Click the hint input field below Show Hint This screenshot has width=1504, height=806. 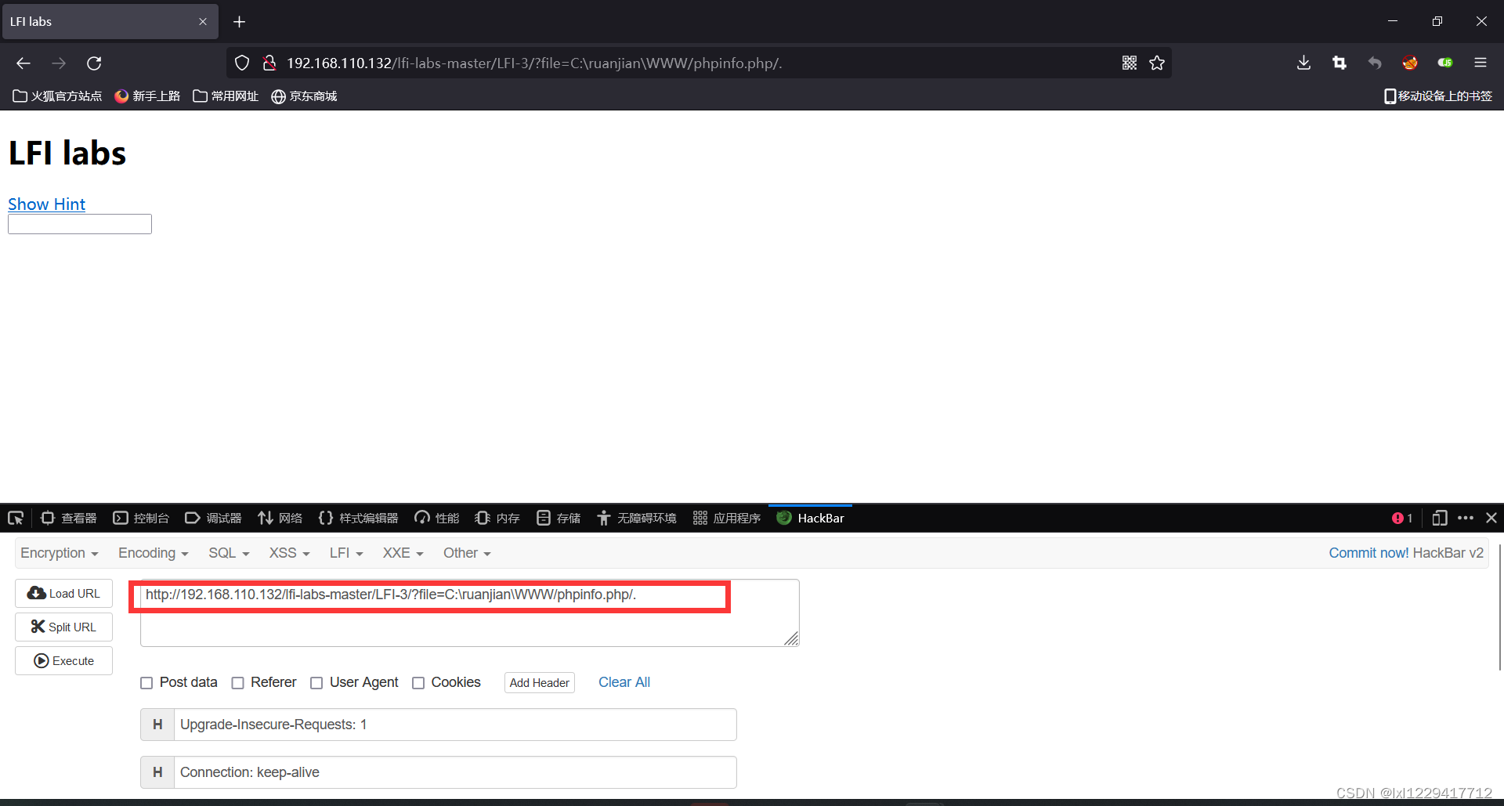click(x=78, y=224)
